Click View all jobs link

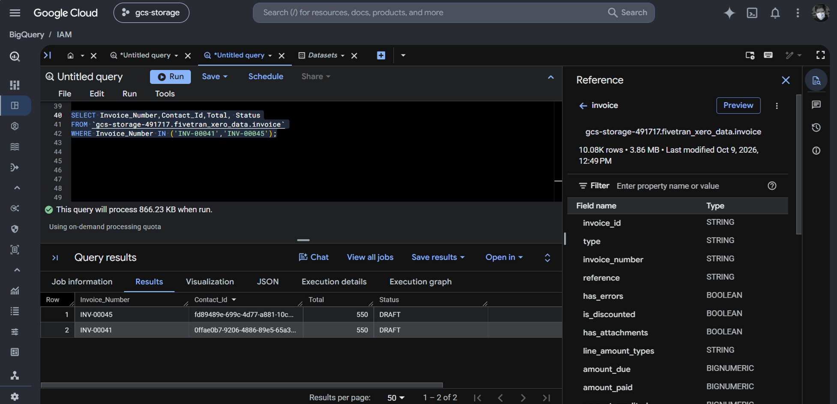(370, 257)
